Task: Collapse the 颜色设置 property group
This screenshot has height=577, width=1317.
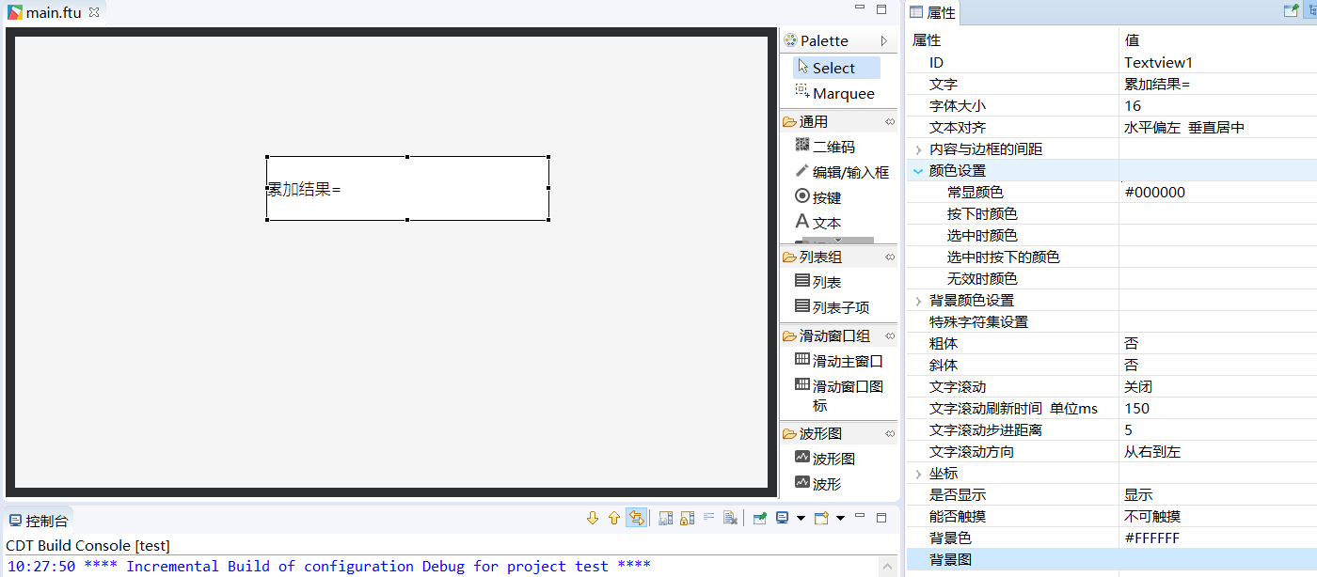Action: pos(918,171)
